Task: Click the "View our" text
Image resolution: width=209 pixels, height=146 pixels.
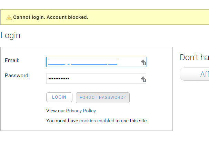Action: click(56, 111)
